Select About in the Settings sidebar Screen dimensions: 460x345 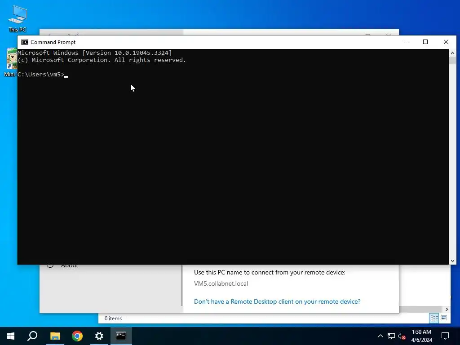(70, 265)
